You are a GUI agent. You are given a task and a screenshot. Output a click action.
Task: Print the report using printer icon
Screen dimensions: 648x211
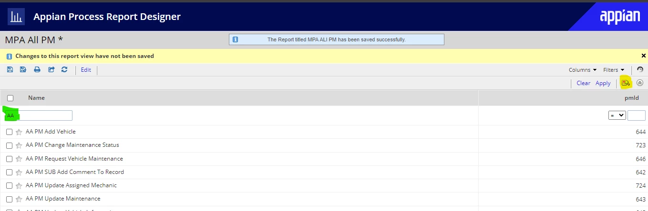tap(37, 70)
